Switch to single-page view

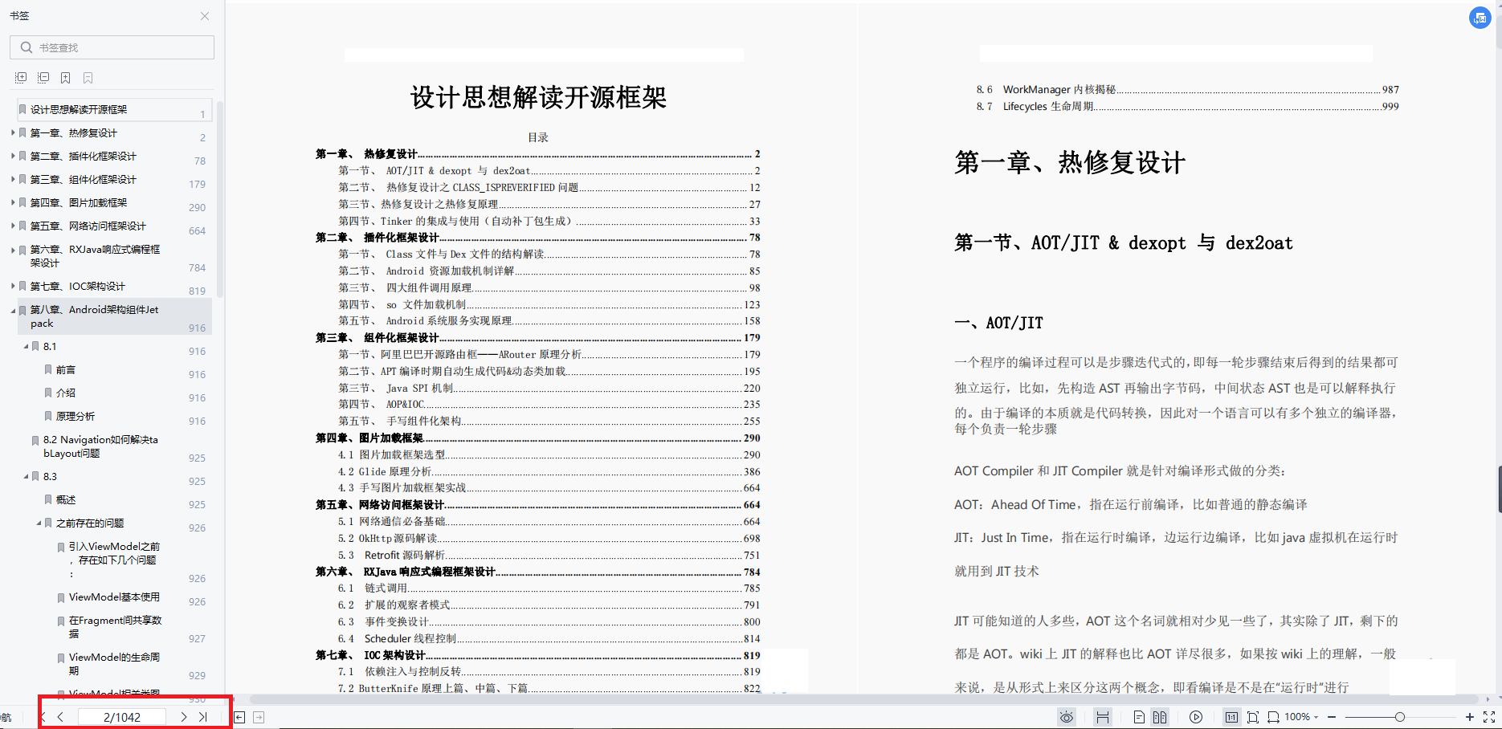1139,717
